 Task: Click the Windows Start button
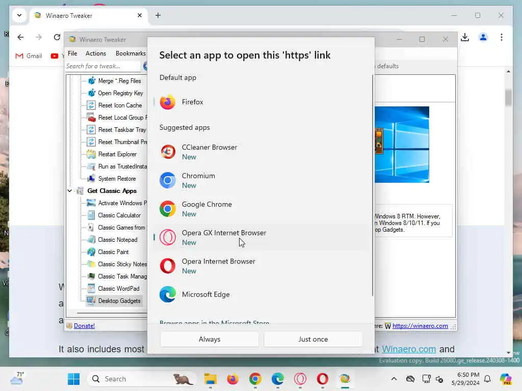[73, 379]
